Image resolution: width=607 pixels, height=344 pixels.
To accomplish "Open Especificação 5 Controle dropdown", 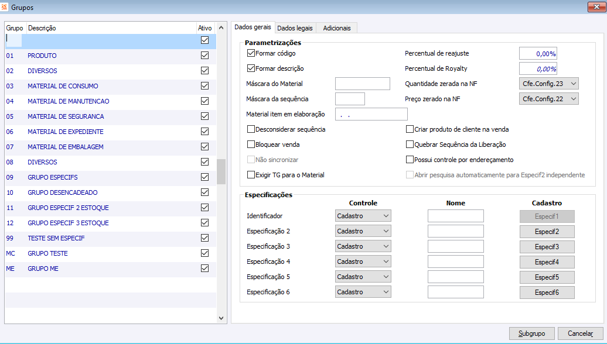I will tap(363, 277).
